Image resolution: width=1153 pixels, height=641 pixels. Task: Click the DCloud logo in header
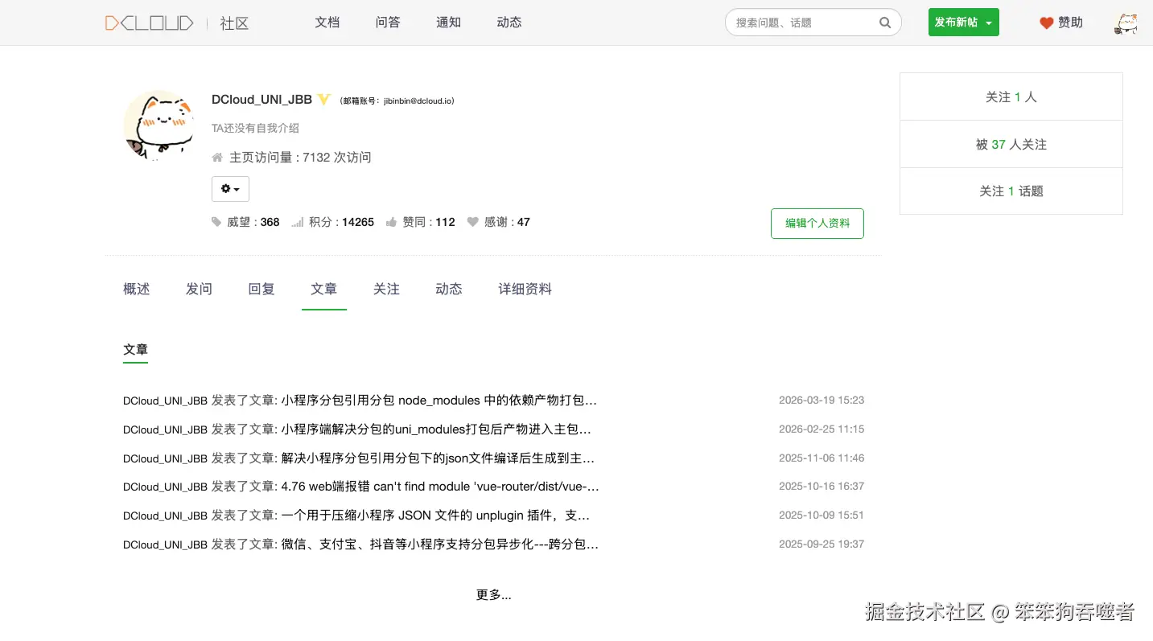[149, 23]
